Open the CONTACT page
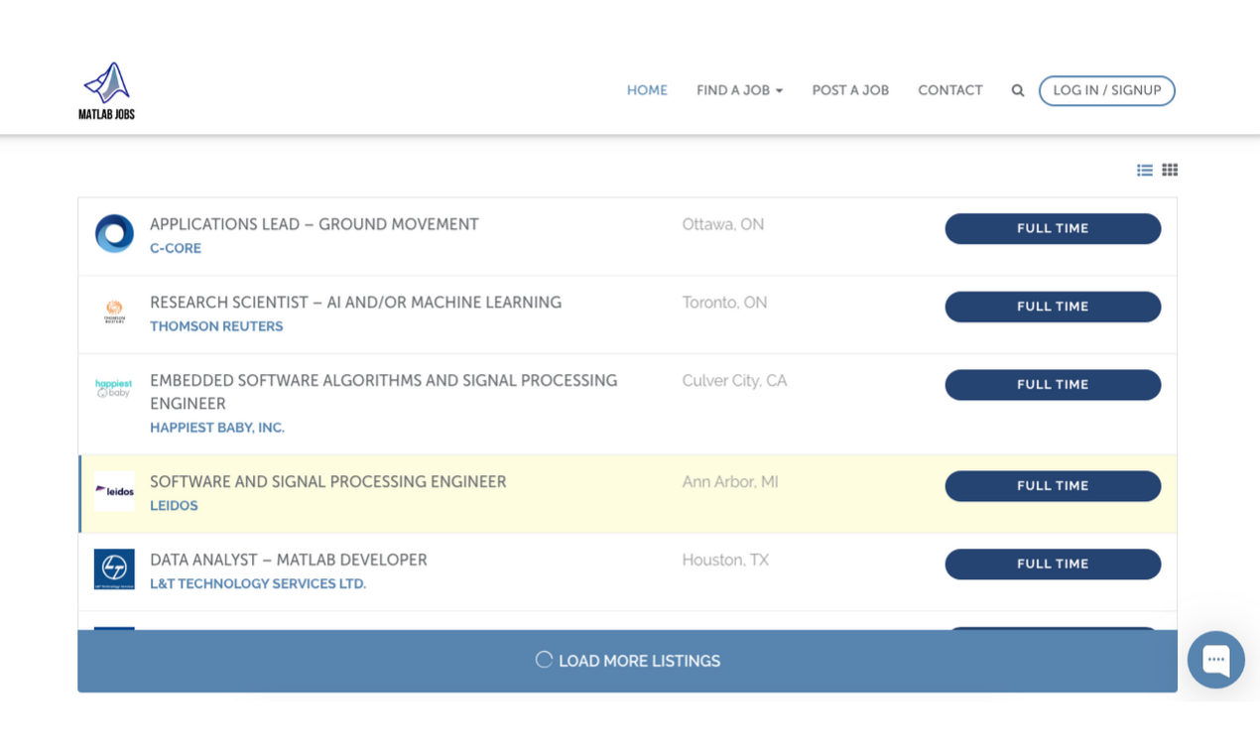Screen dimensions: 1260x754 [949, 90]
